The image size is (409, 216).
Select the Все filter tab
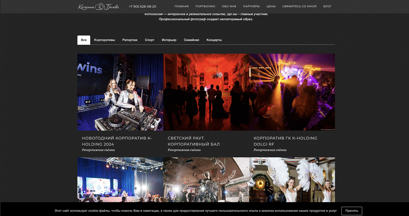[84, 40]
